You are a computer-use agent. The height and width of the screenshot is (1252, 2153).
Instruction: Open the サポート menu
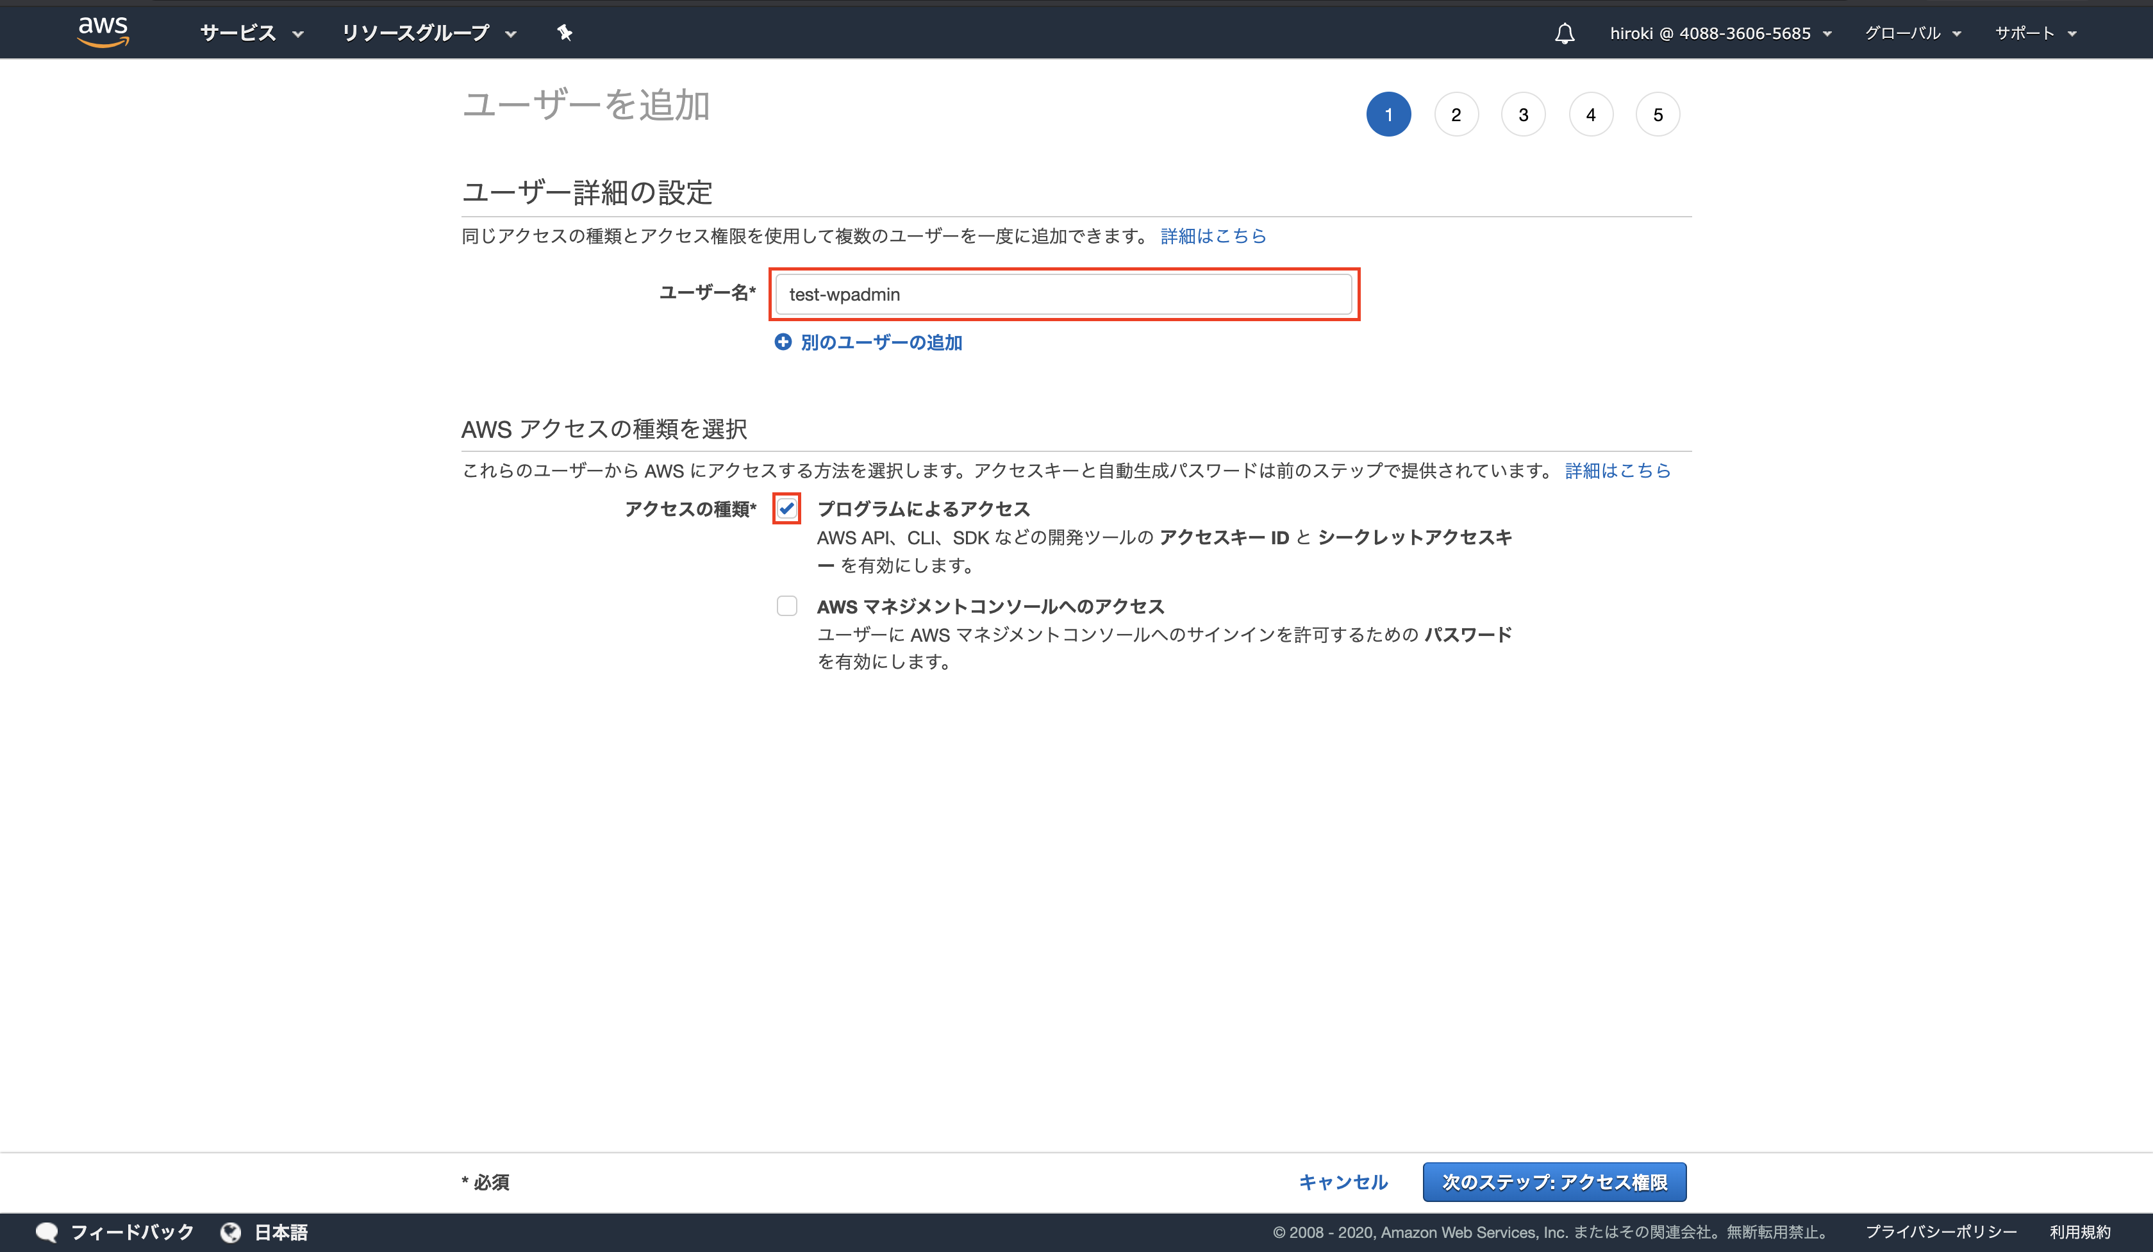point(2035,33)
